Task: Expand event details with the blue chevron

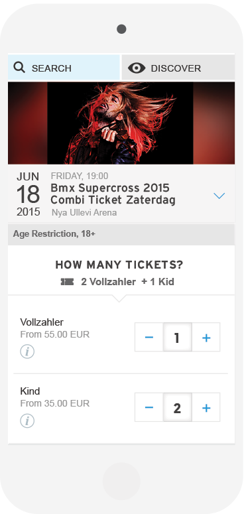Action: click(219, 196)
